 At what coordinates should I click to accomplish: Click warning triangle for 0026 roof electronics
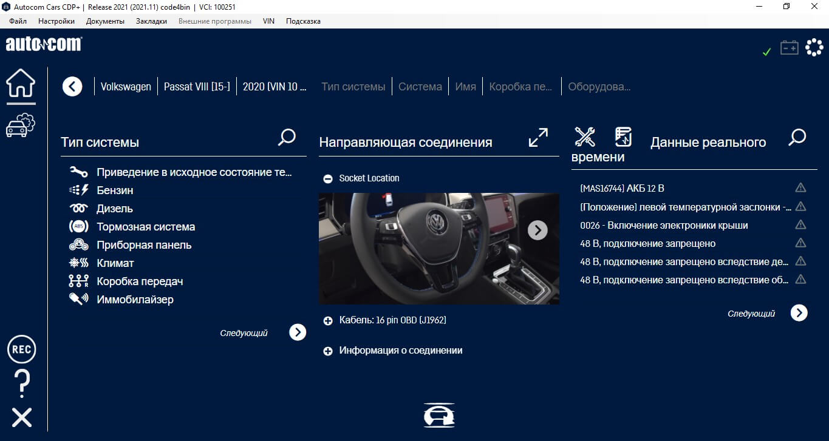pyautogui.click(x=800, y=224)
